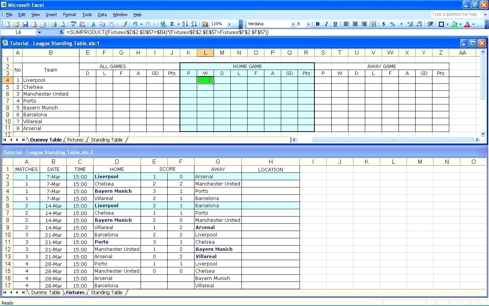Viewport: 489px width, 306px height.
Task: Open the Verdana font name dropdown
Action: 293,24
